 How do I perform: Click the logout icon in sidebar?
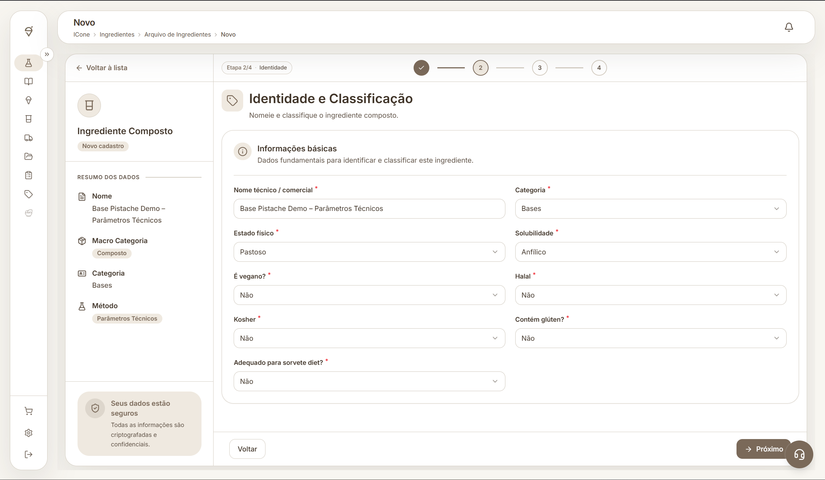coord(29,454)
